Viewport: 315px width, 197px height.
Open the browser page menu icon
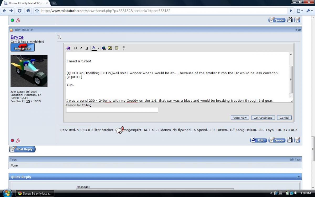click(x=300, y=11)
